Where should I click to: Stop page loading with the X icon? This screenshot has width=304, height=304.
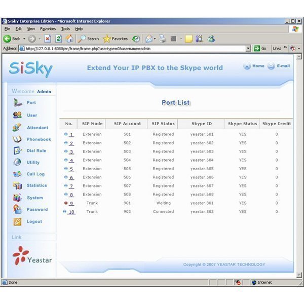pos(48,39)
